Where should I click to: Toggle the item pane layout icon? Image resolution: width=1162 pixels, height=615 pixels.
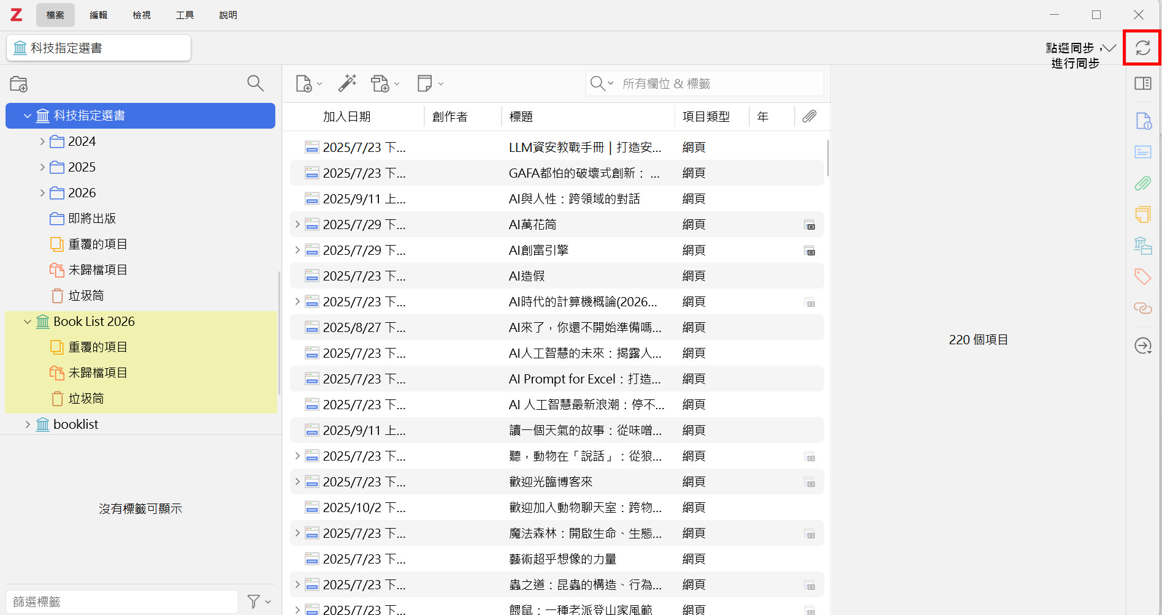pyautogui.click(x=1142, y=83)
